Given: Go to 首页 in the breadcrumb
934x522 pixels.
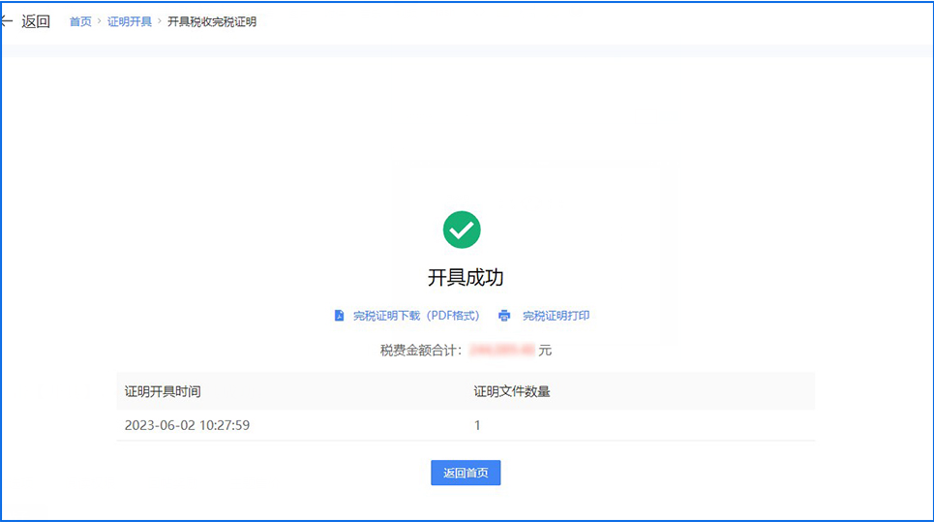Looking at the screenshot, I should coord(80,21).
